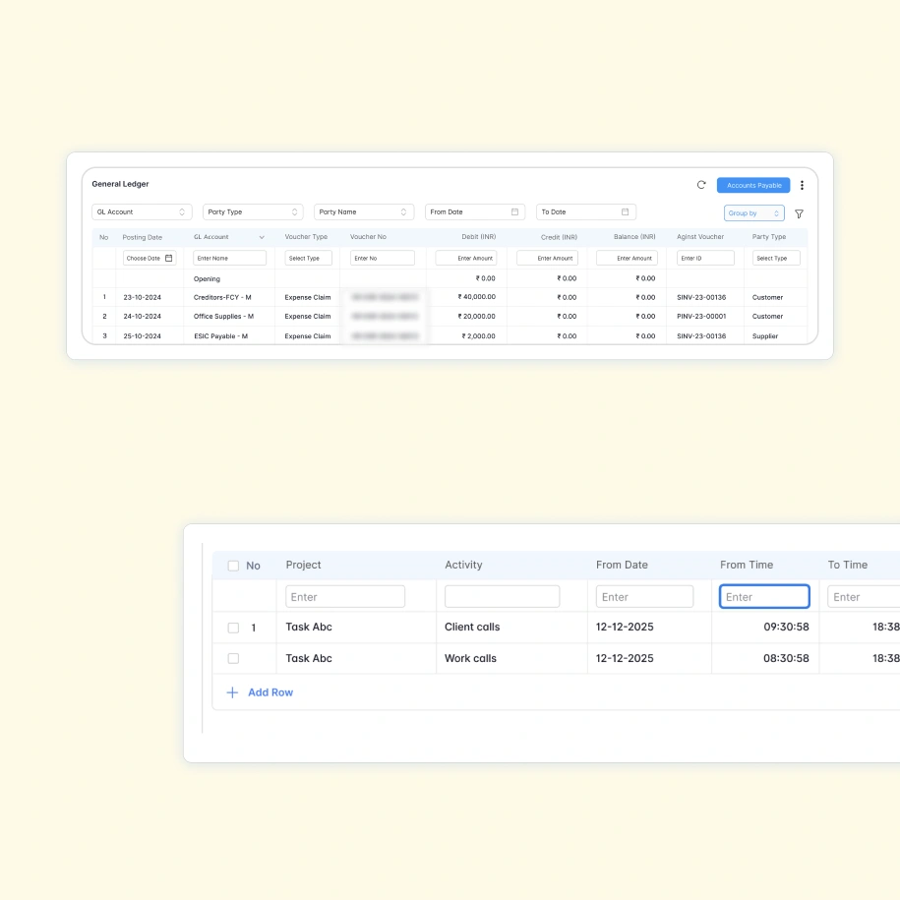Click the filter funnel icon
Image resolution: width=900 pixels, height=900 pixels.
[x=799, y=213]
